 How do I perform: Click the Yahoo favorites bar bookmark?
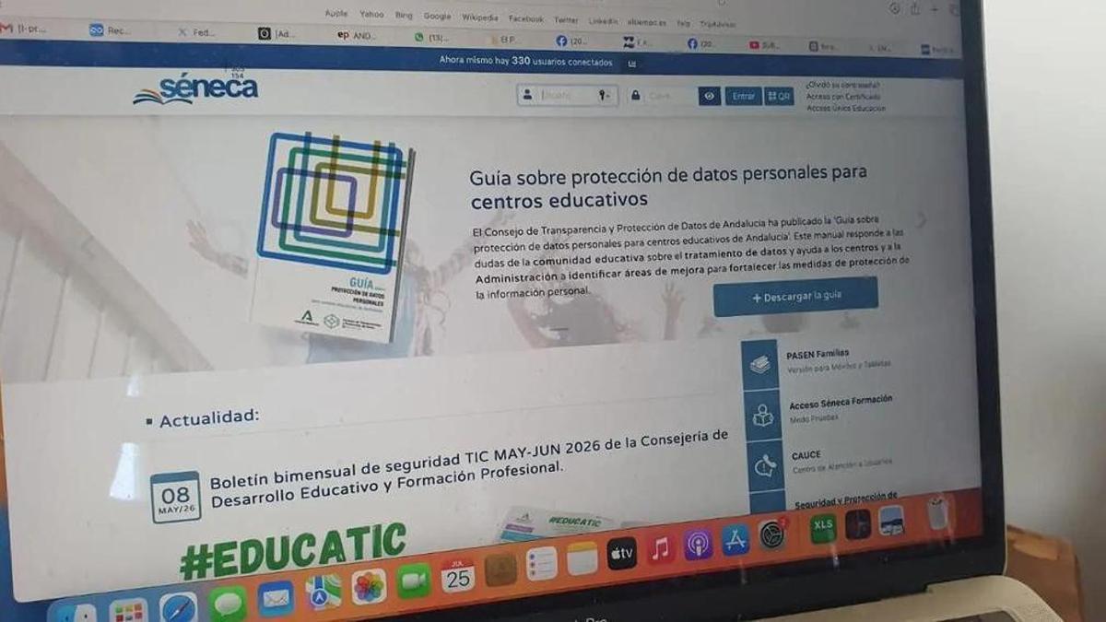pyautogui.click(x=371, y=14)
